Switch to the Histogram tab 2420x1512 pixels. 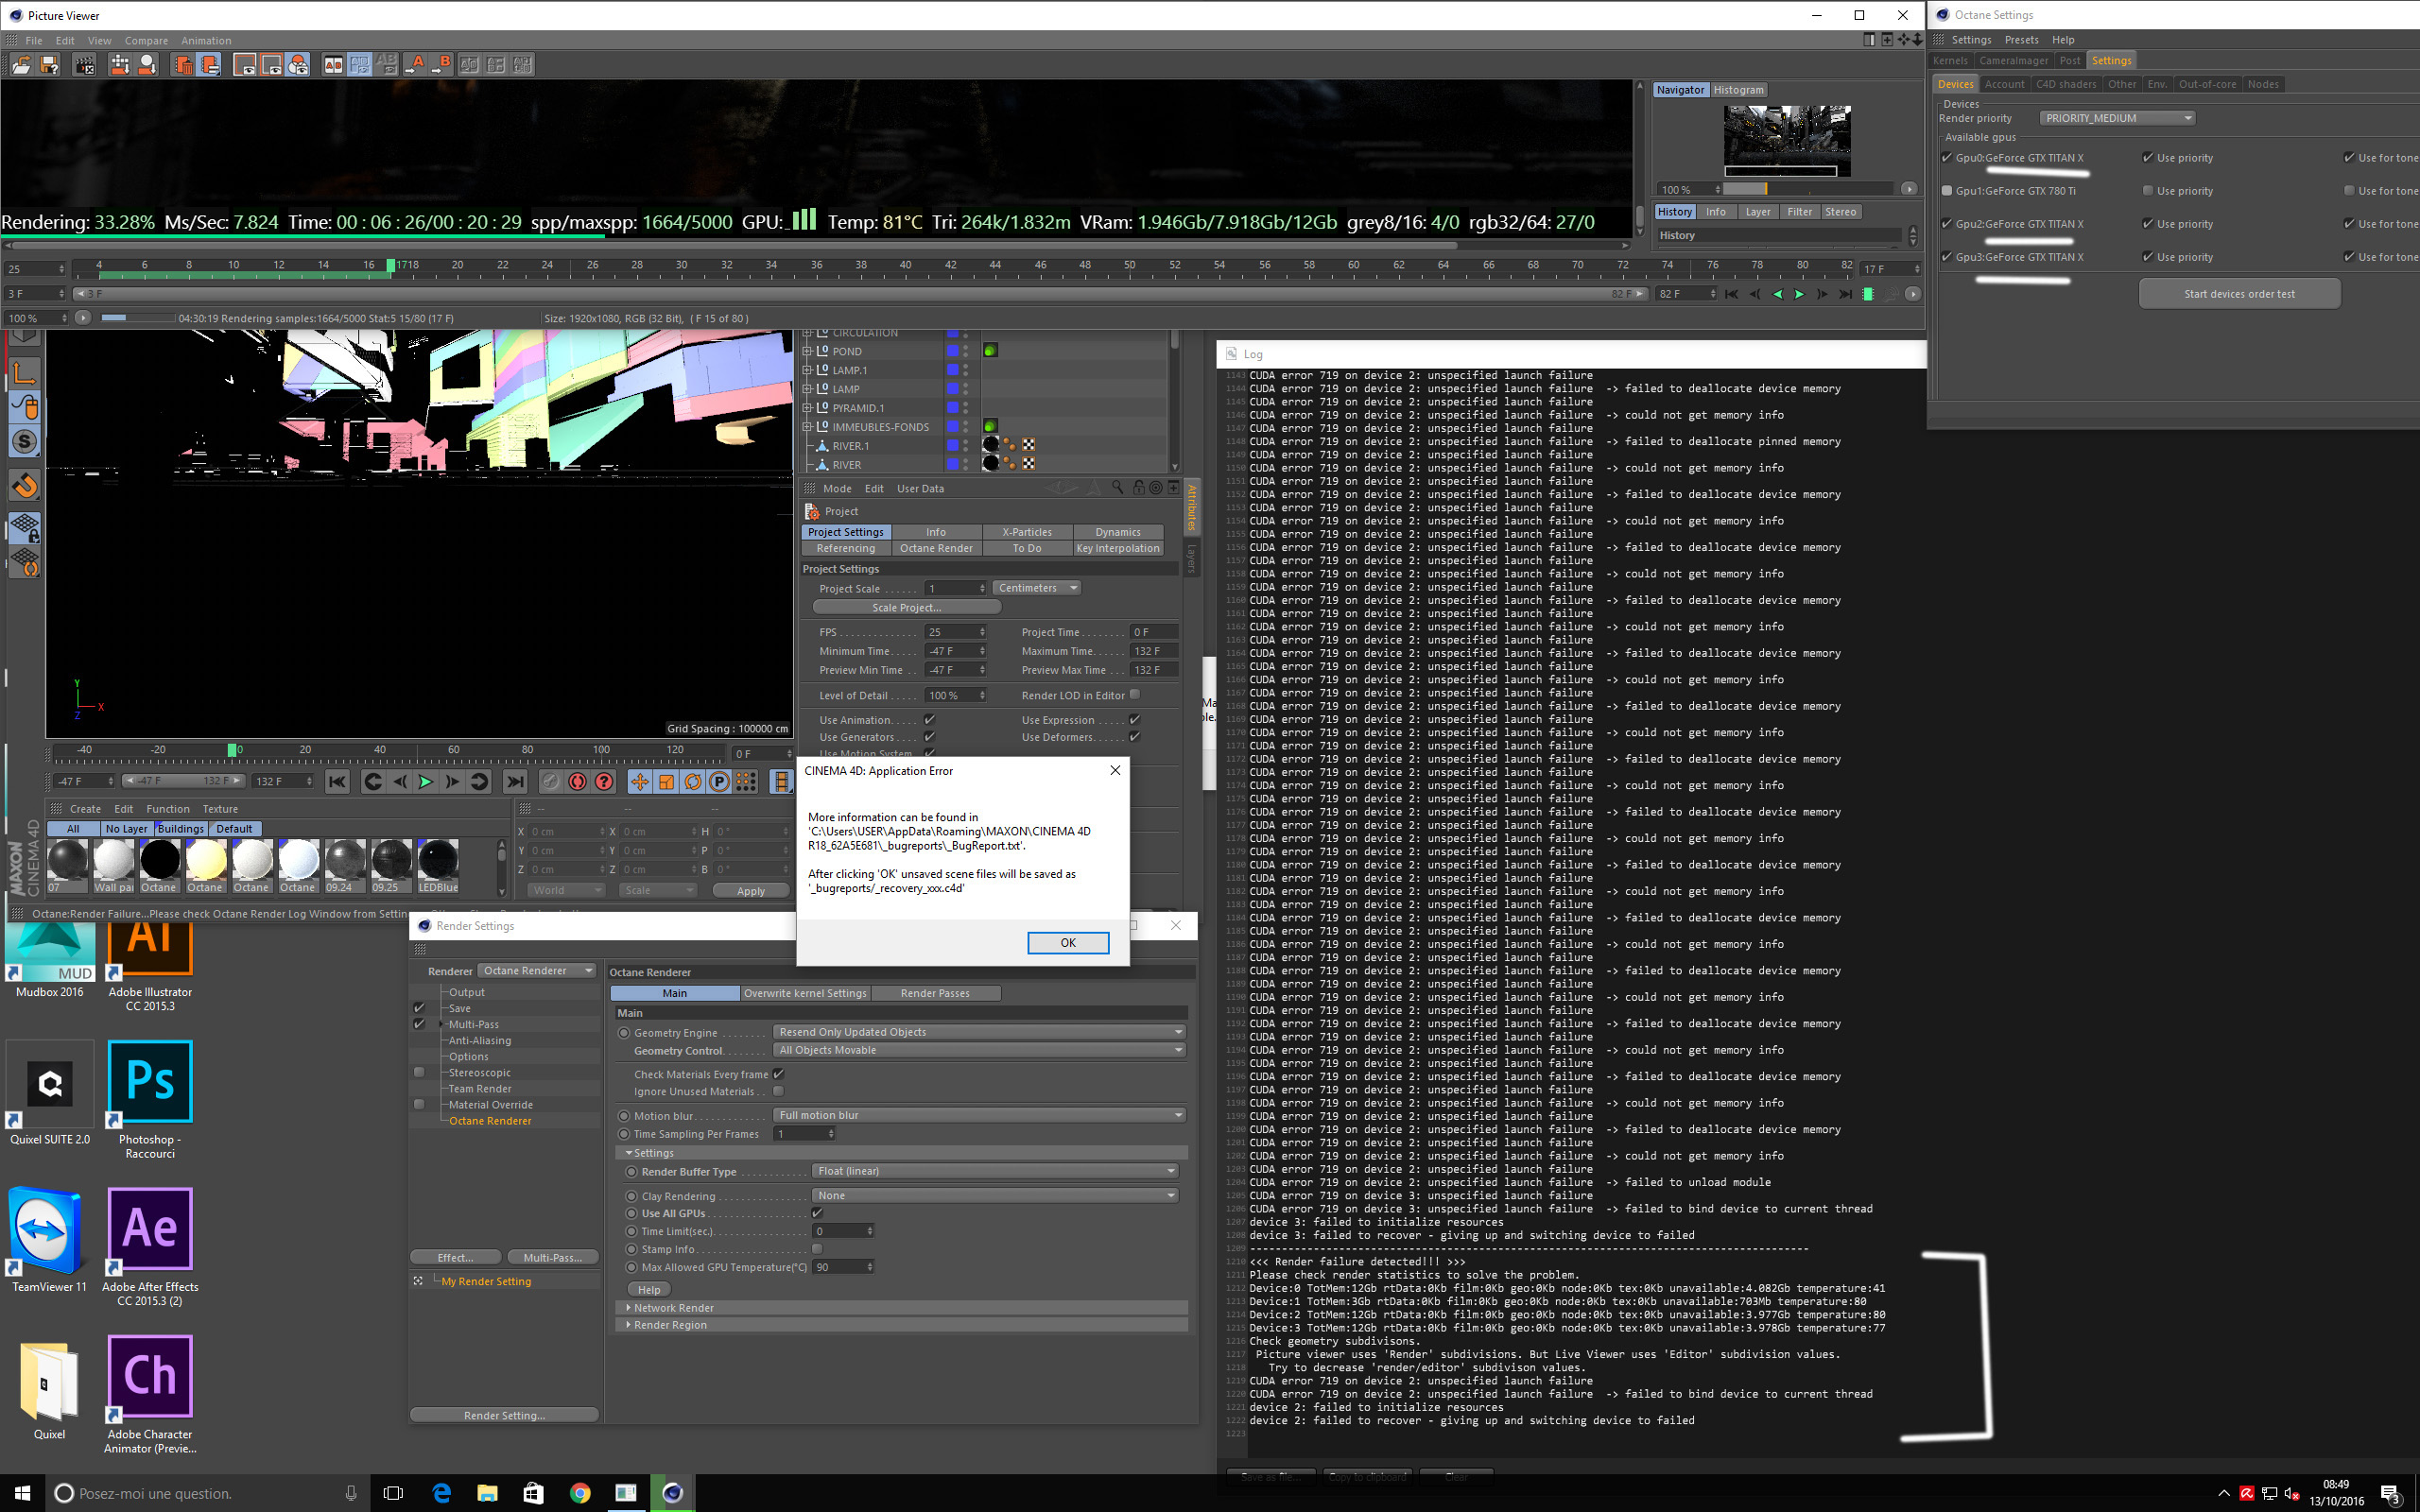(x=1738, y=90)
